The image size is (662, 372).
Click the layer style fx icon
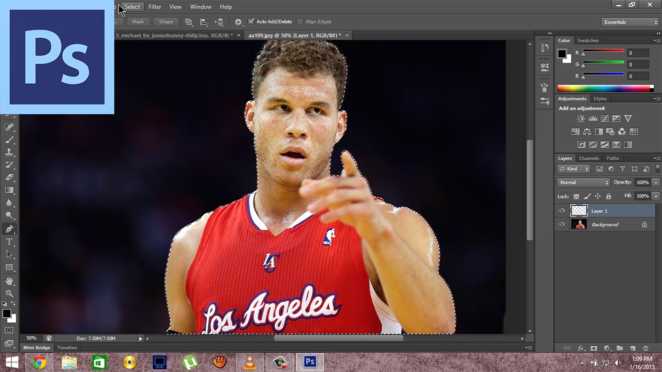581,348
